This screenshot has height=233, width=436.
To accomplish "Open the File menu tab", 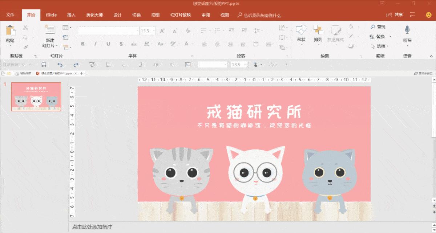I will pos(10,15).
